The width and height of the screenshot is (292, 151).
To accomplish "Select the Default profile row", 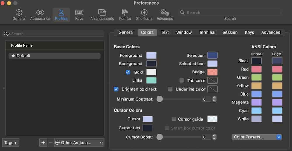I will (55, 56).
